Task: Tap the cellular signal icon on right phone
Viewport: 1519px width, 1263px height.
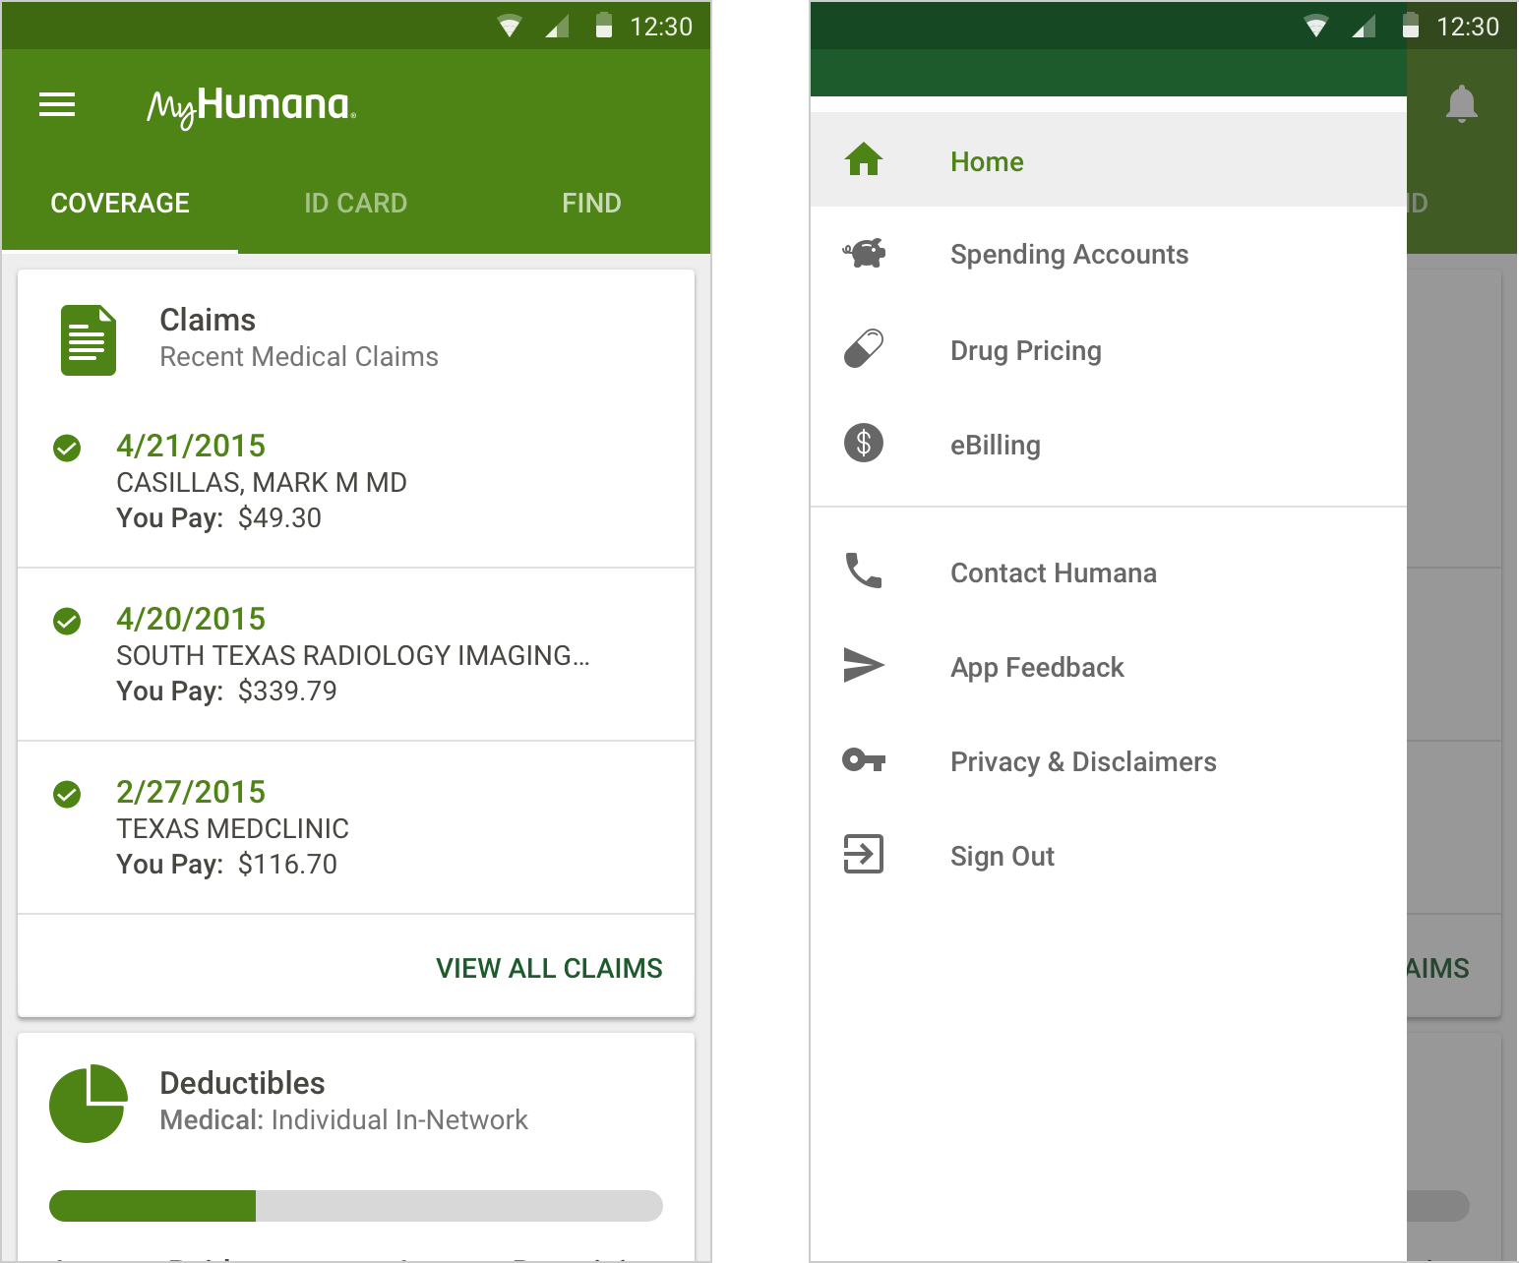Action: click(x=1364, y=27)
